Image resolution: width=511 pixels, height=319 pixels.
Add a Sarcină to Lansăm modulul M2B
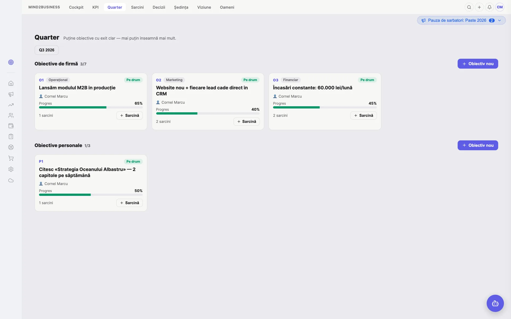click(129, 115)
